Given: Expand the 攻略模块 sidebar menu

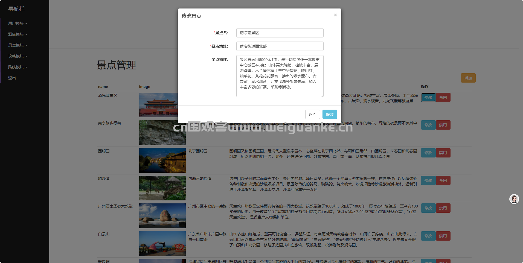Looking at the screenshot, I should tap(18, 56).
